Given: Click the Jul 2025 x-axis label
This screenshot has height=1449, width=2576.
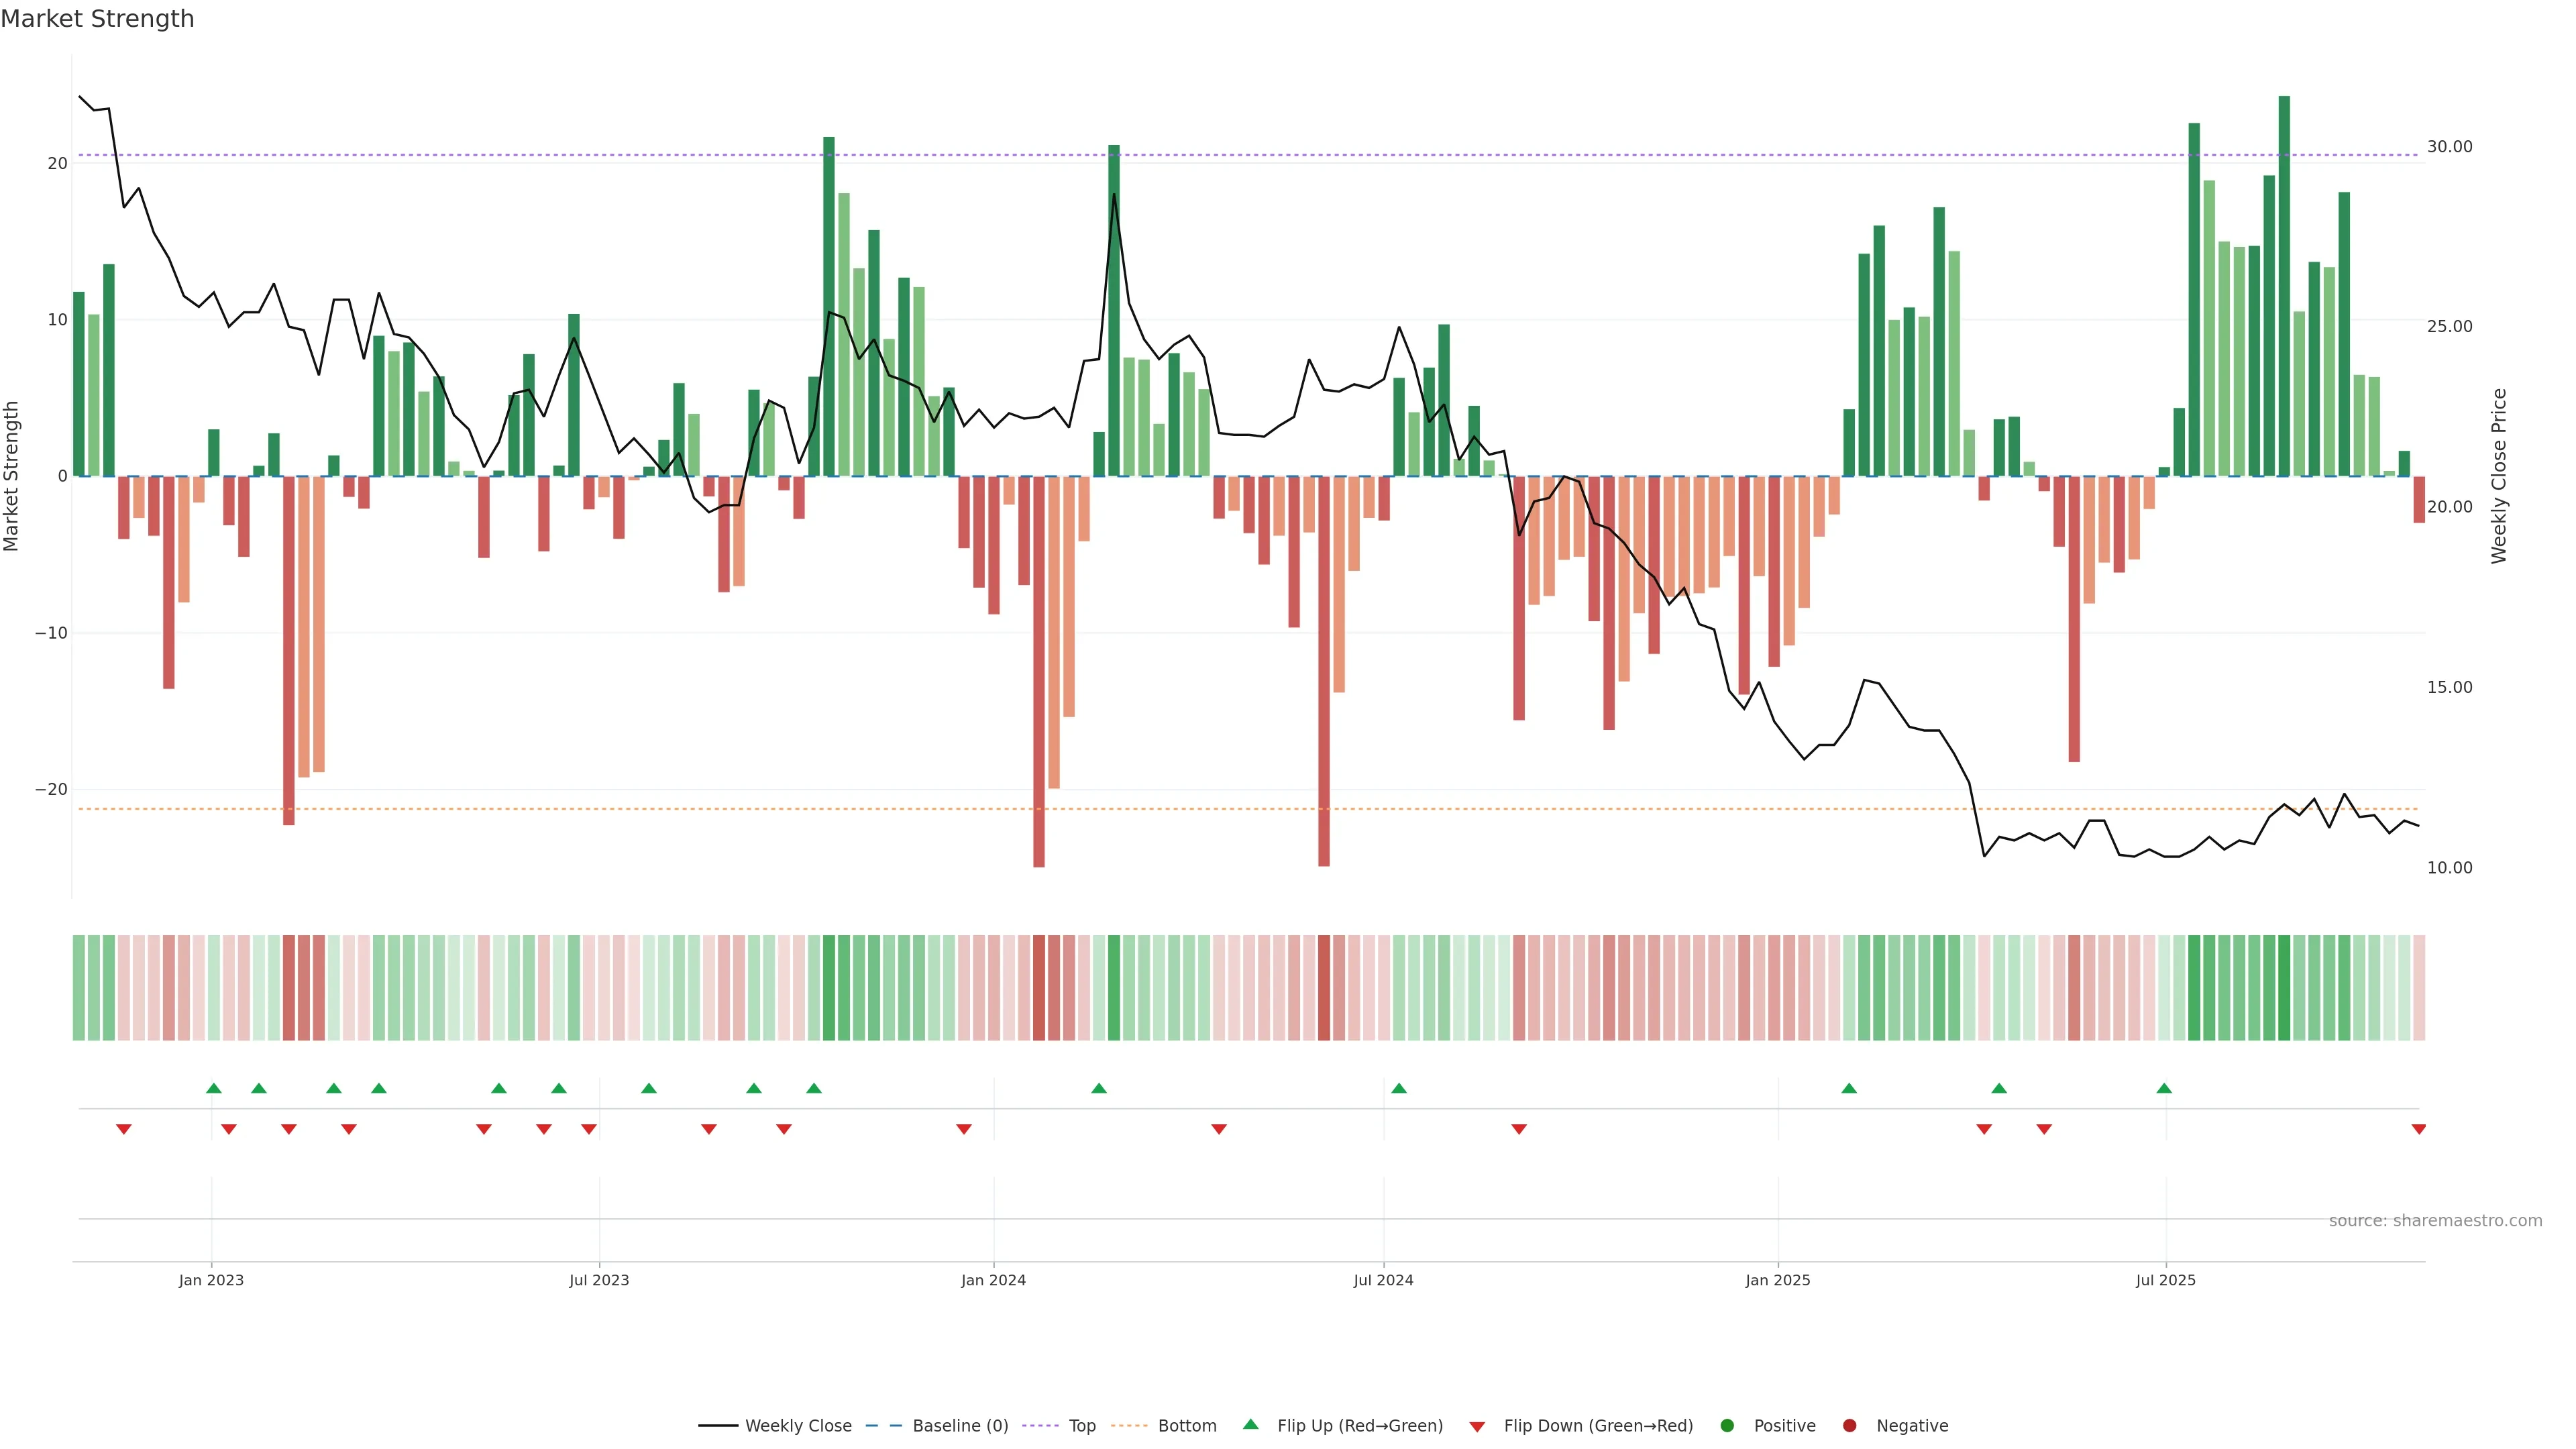Looking at the screenshot, I should pyautogui.click(x=2165, y=1280).
